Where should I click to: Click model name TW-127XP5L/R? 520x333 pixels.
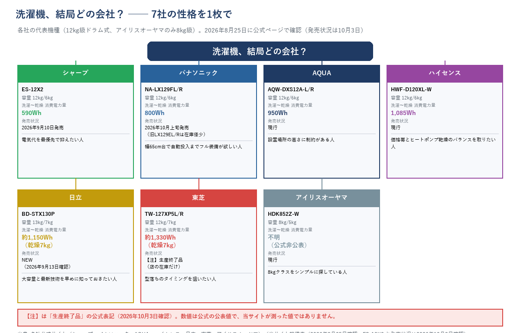(164, 214)
